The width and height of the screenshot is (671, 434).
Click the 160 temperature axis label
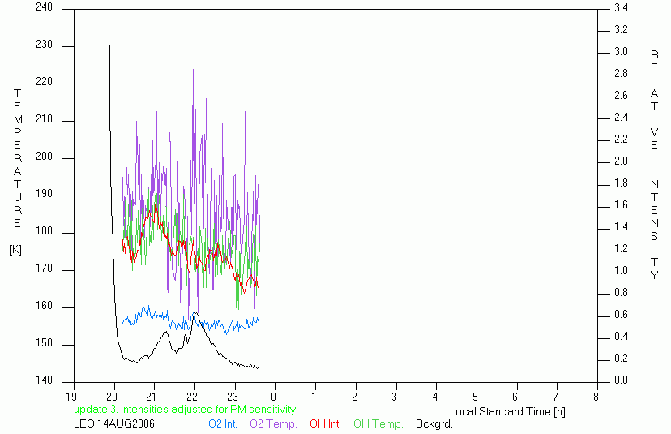tap(44, 306)
